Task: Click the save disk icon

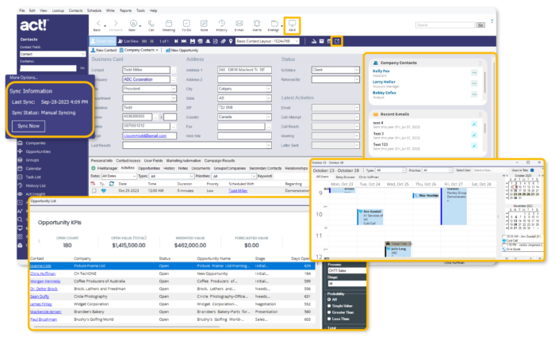Action: pos(193,41)
